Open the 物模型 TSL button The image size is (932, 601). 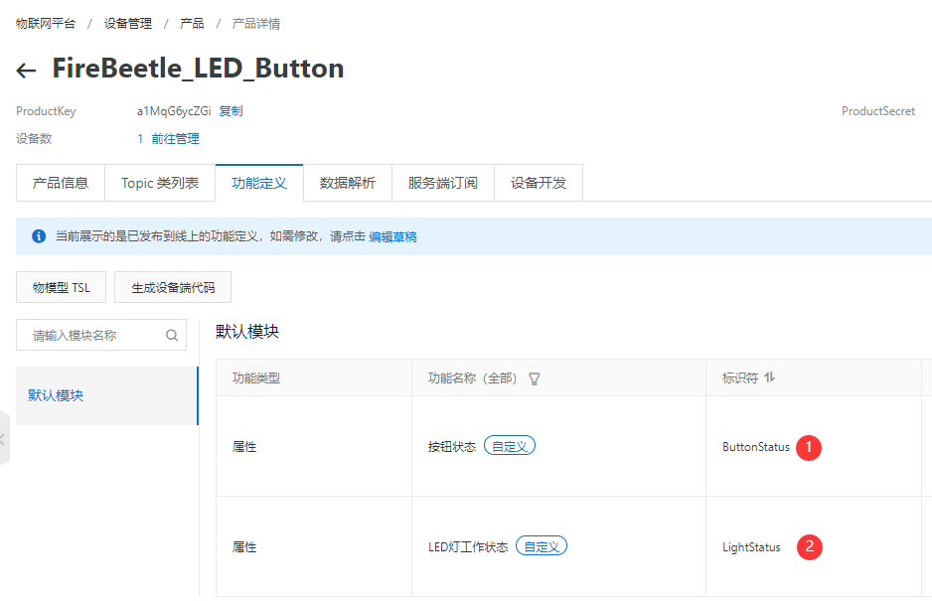62,288
